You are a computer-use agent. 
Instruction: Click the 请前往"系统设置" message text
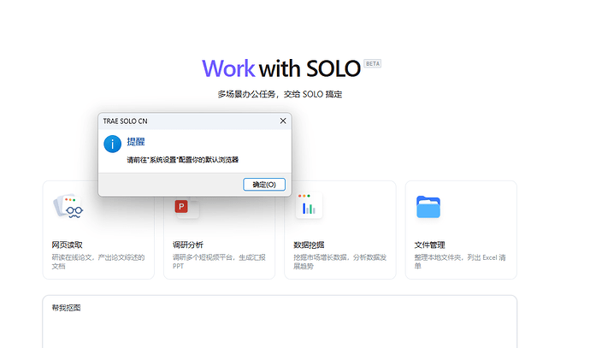[182, 160]
